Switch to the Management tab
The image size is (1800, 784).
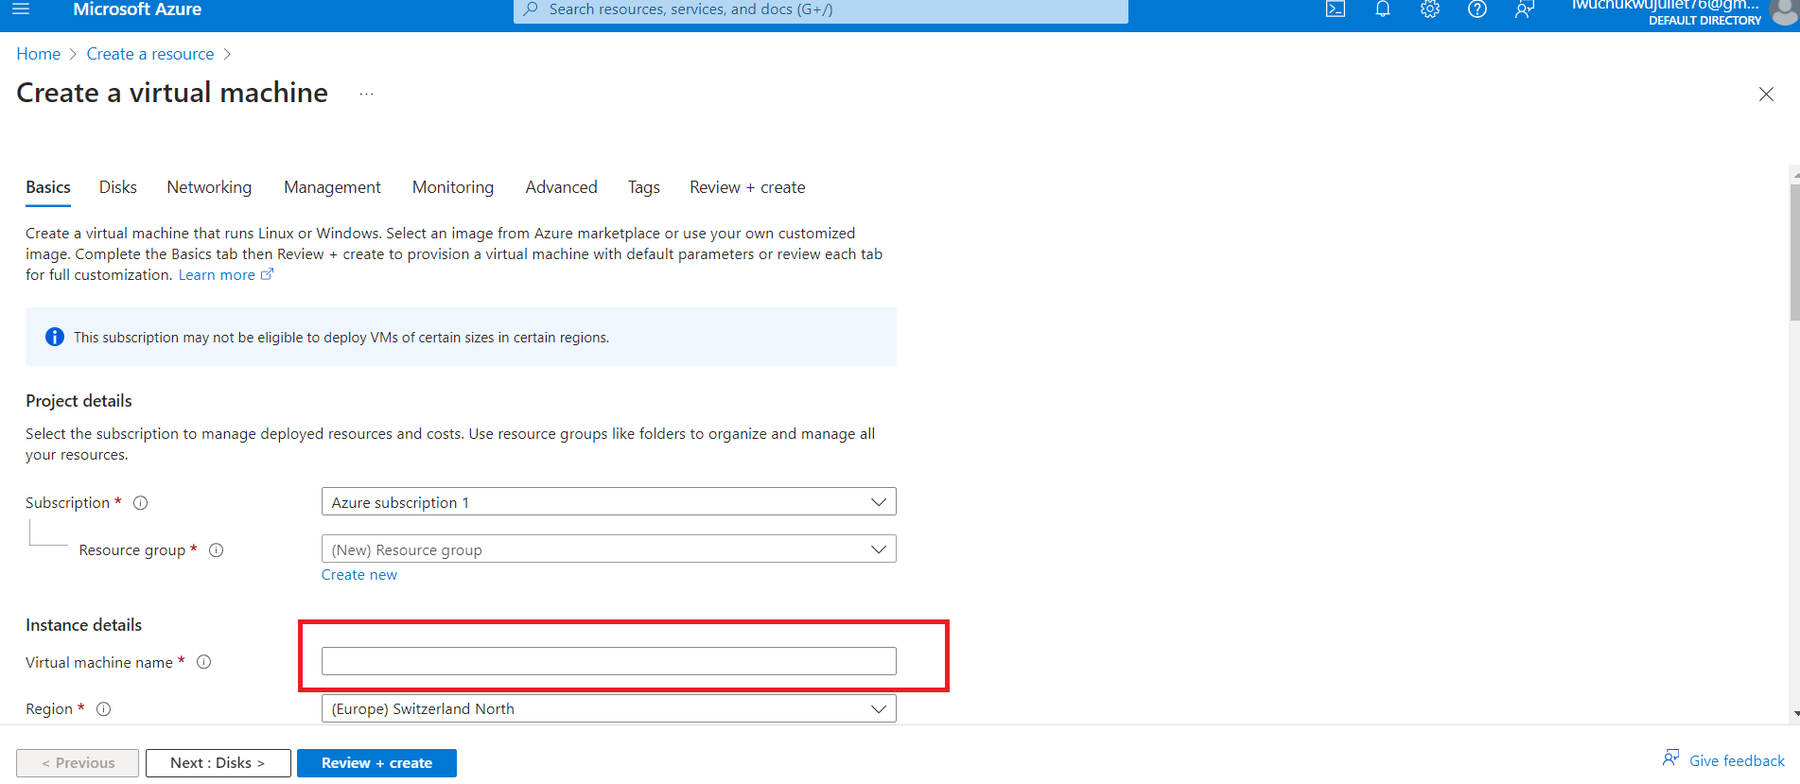[x=332, y=187]
